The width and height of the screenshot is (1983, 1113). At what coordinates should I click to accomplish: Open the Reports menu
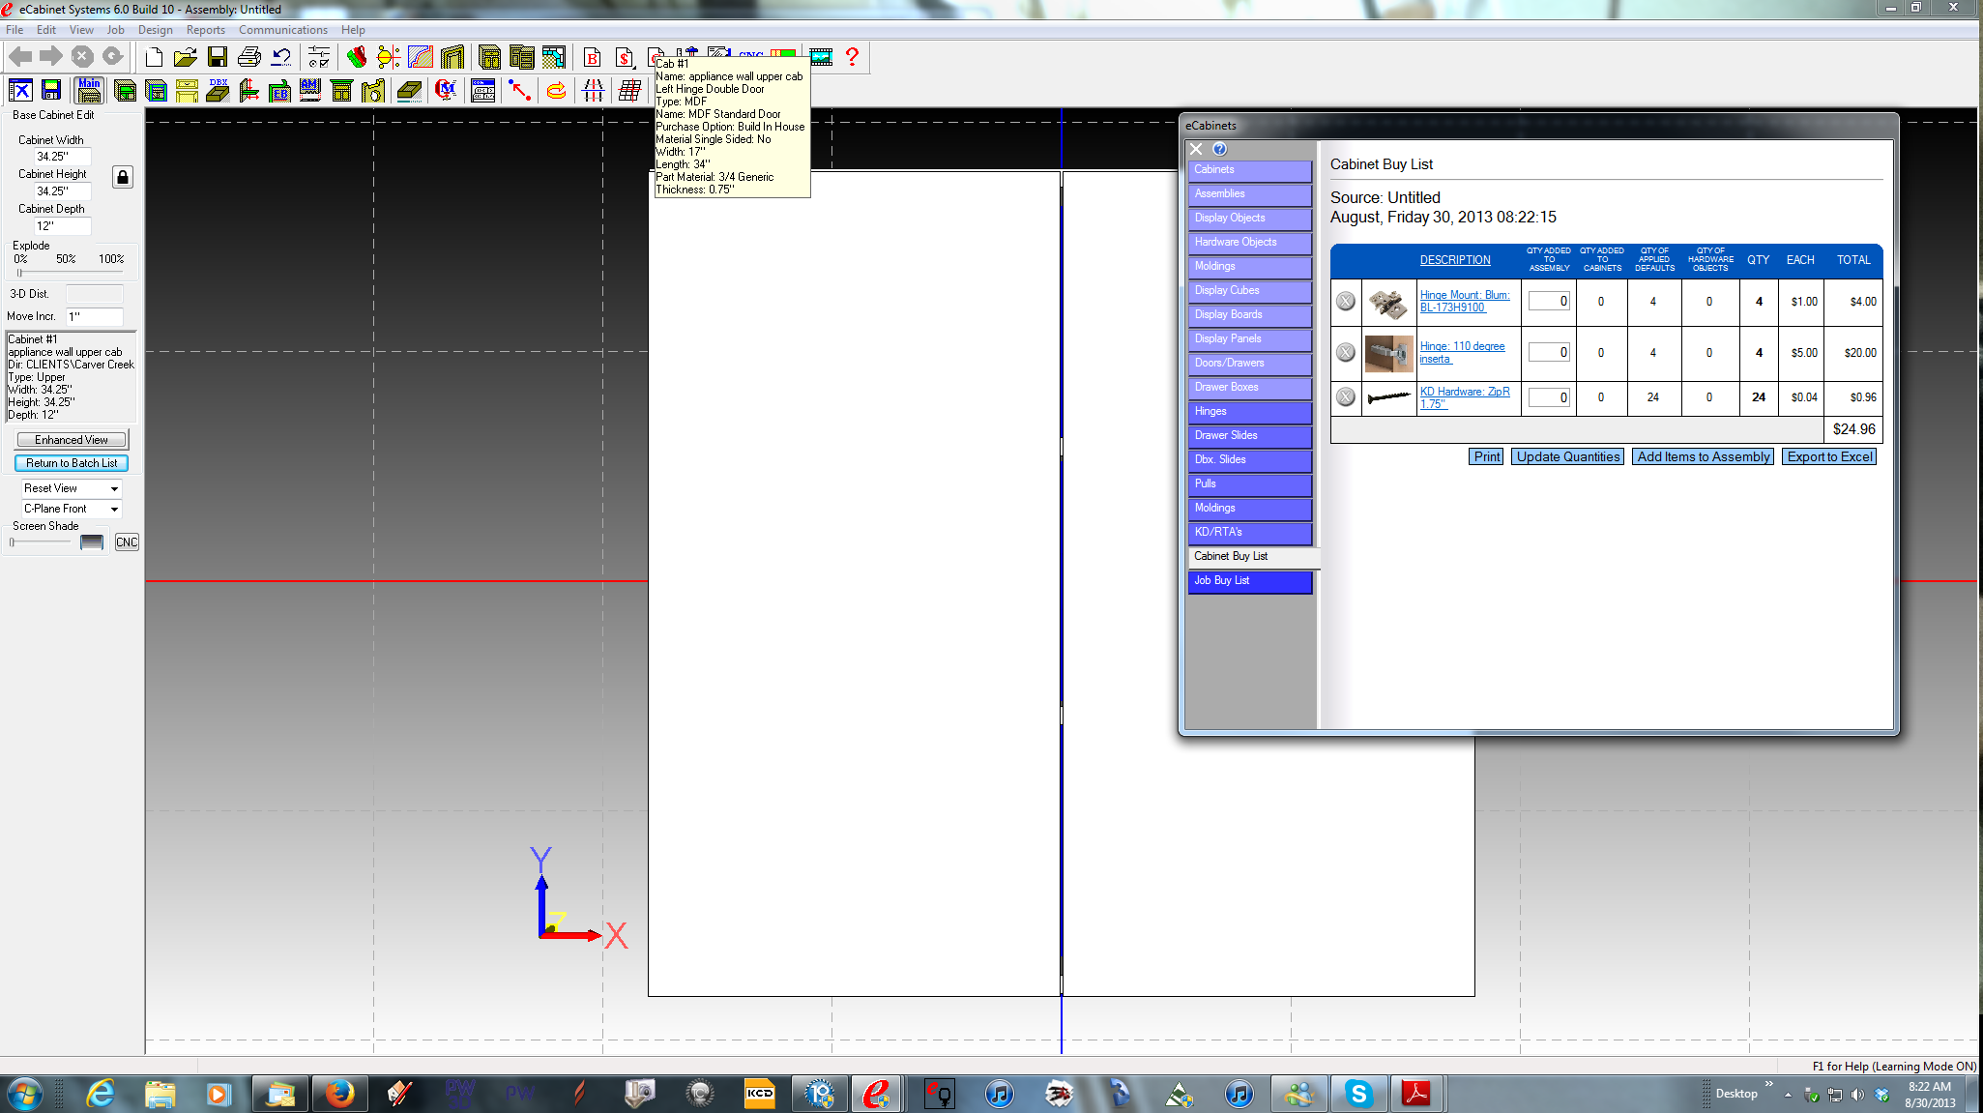[205, 30]
